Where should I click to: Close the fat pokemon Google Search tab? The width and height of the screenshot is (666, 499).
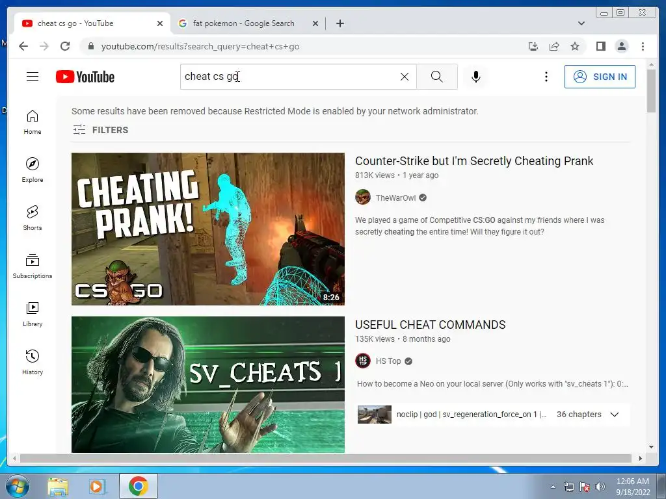tap(315, 23)
